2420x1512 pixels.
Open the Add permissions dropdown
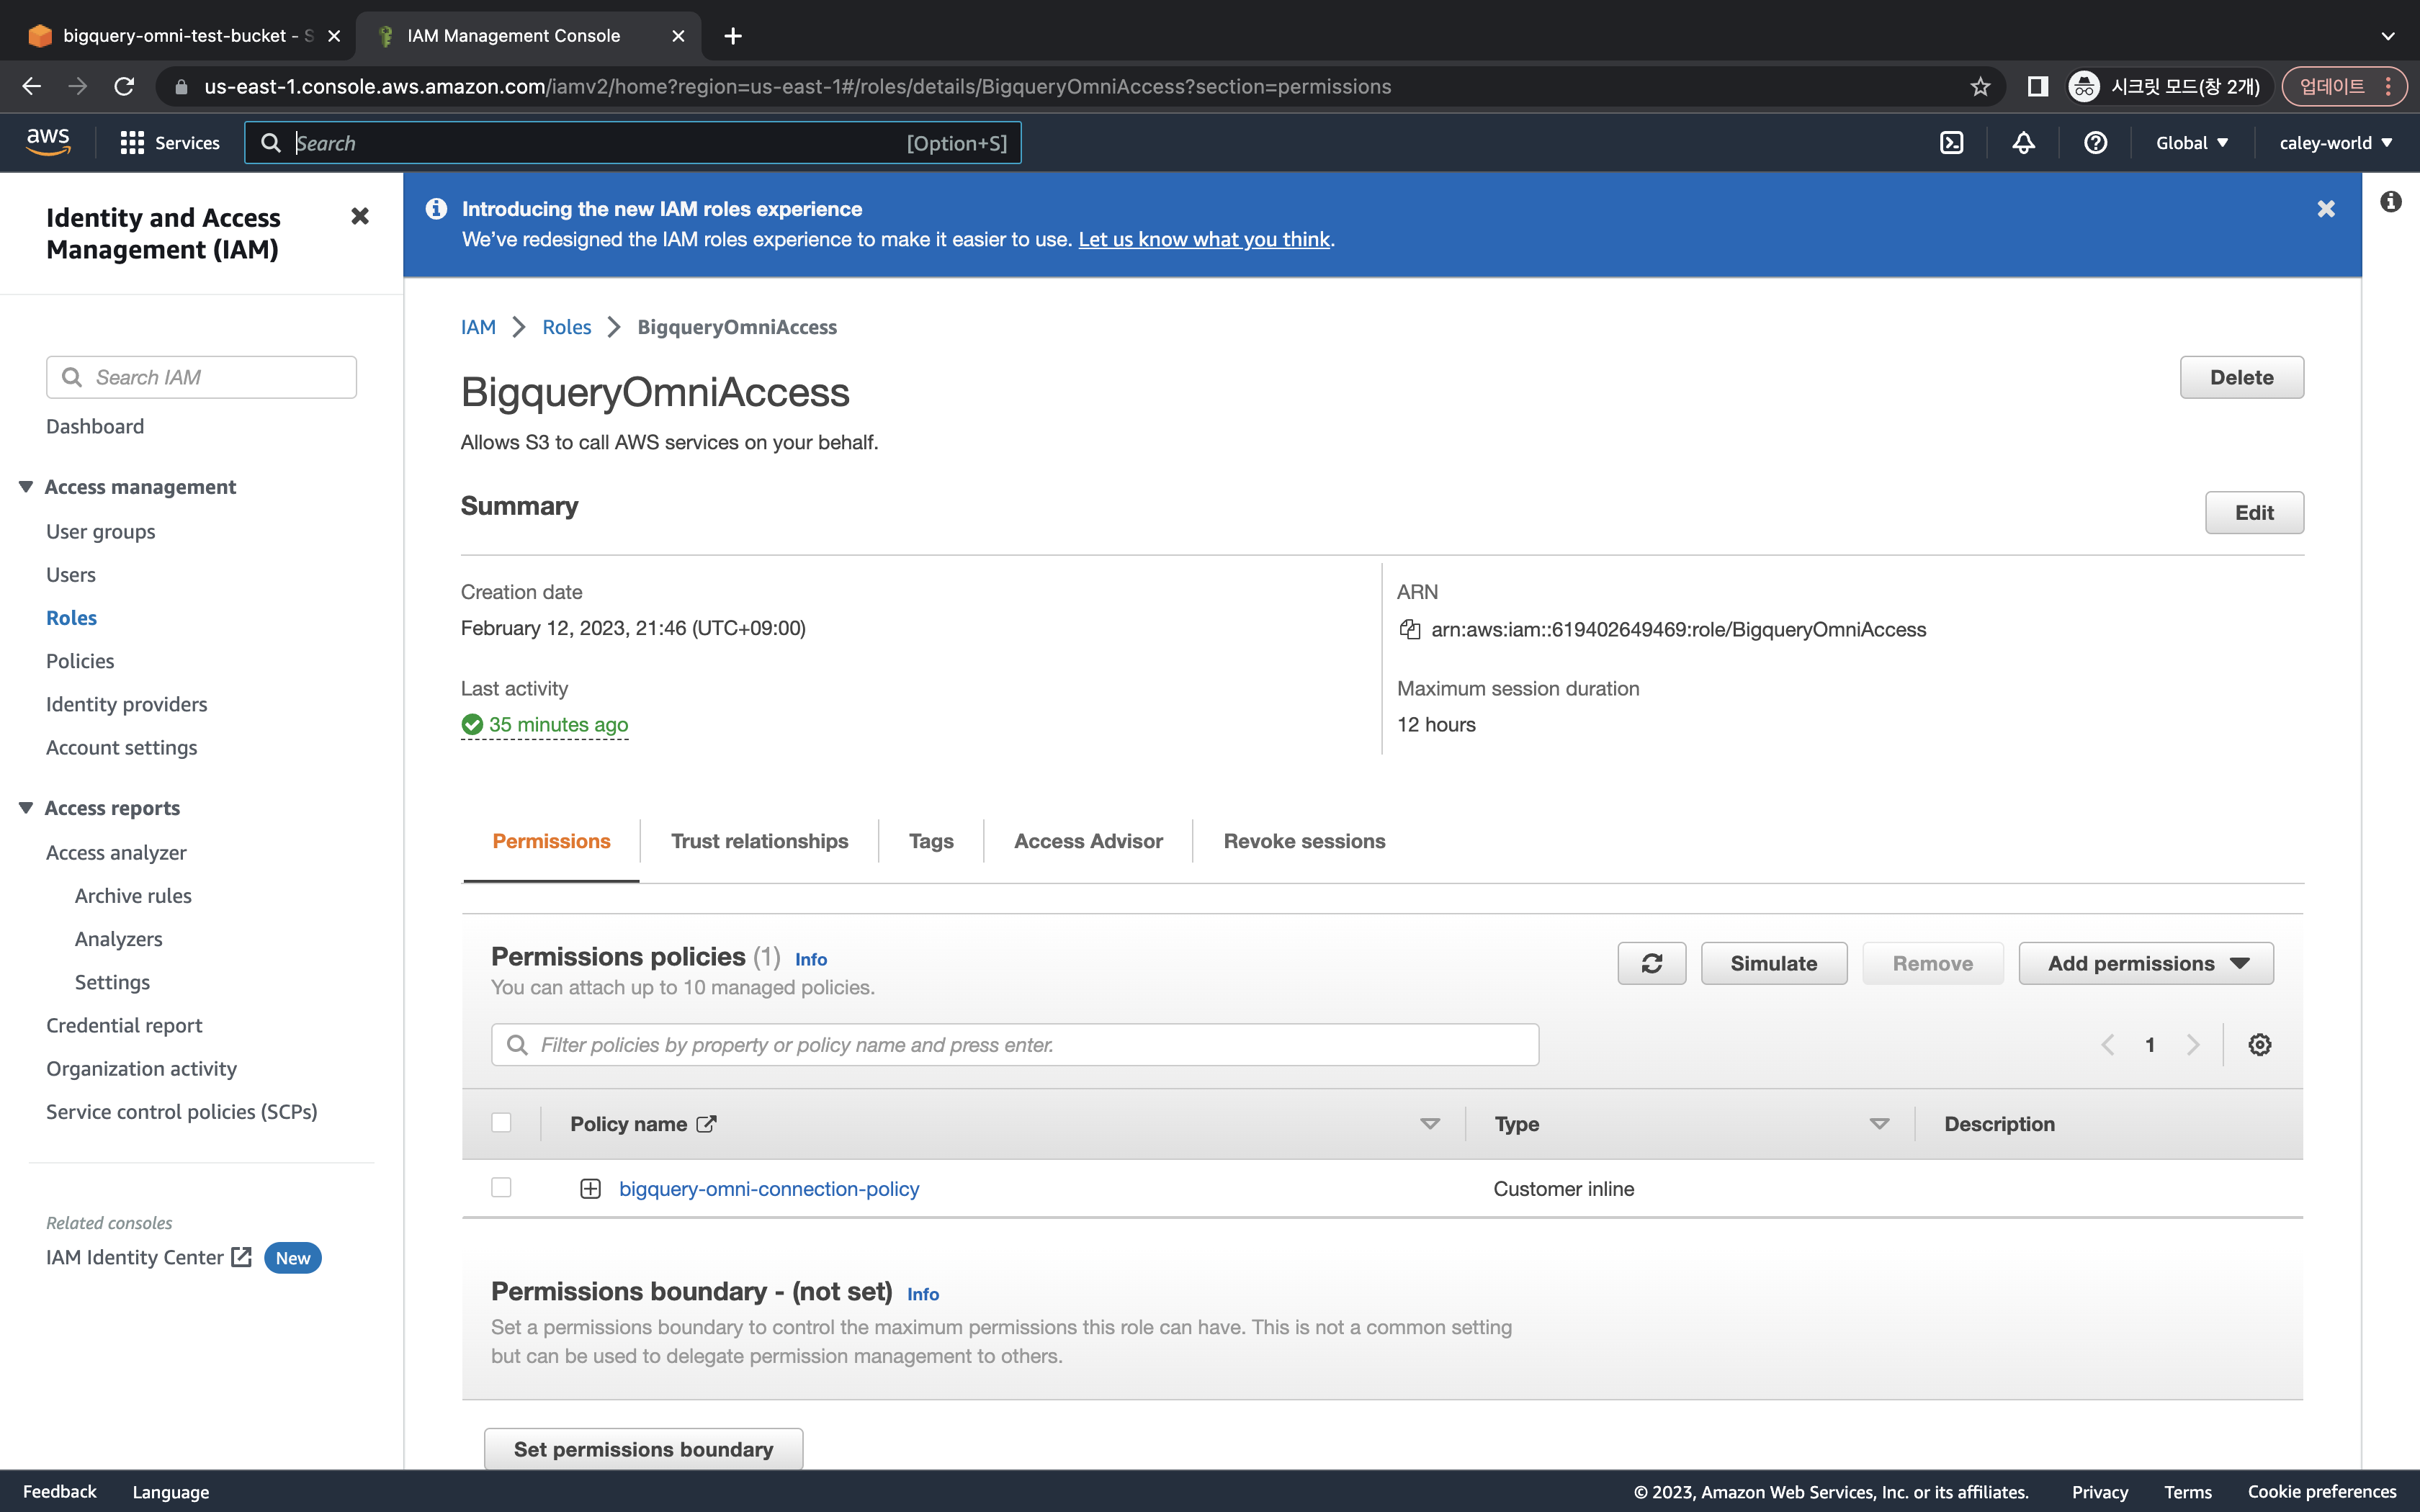(x=2145, y=963)
